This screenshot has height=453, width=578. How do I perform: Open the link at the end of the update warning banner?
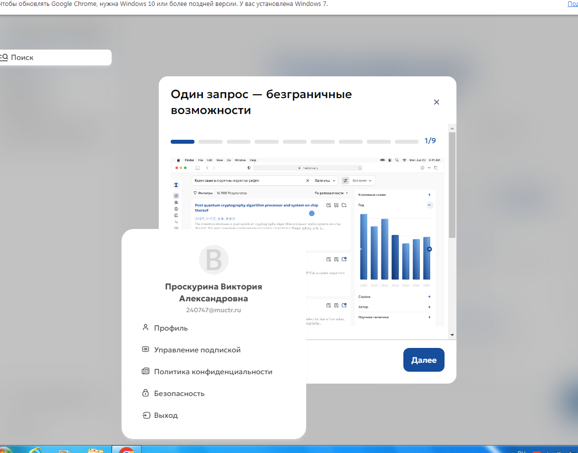[574, 4]
